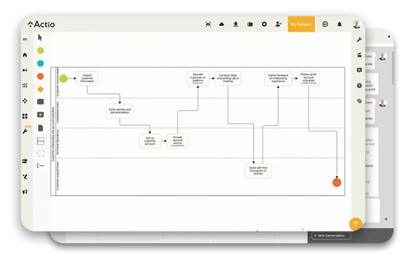Image resolution: width=414 pixels, height=265 pixels.
Task: Click the New Conversation button
Action: click(331, 236)
